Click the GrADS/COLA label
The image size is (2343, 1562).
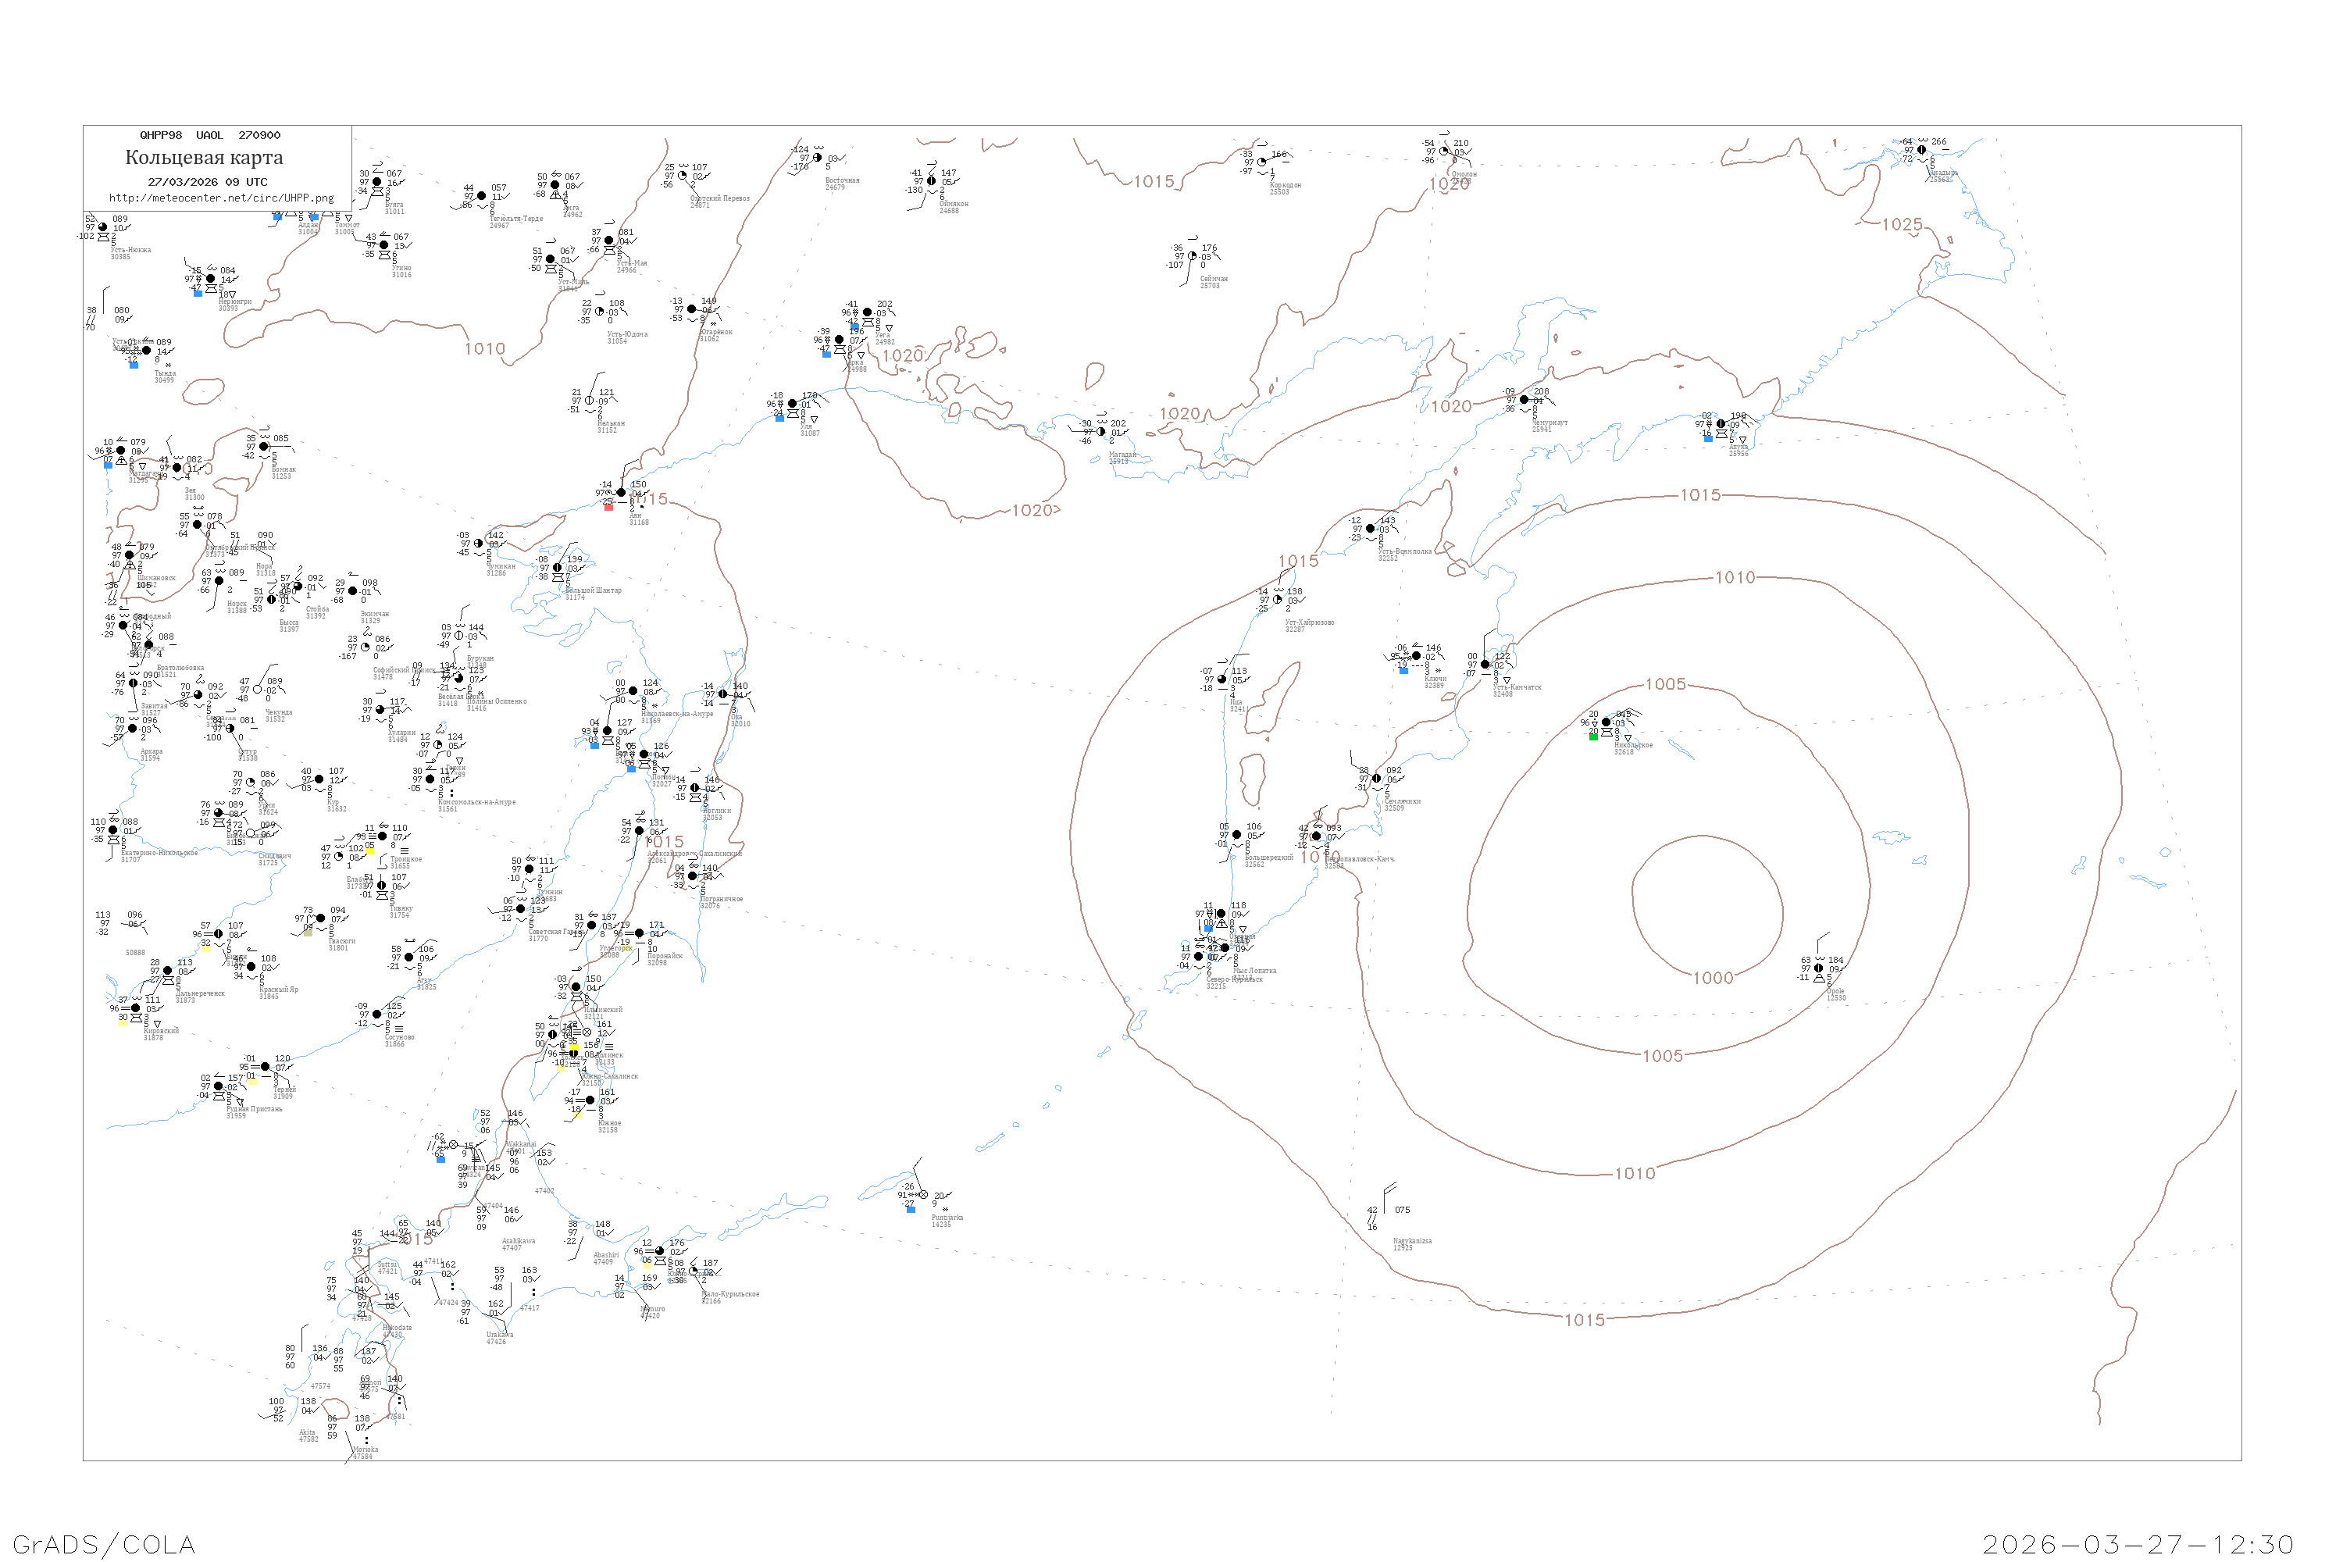pos(104,1544)
